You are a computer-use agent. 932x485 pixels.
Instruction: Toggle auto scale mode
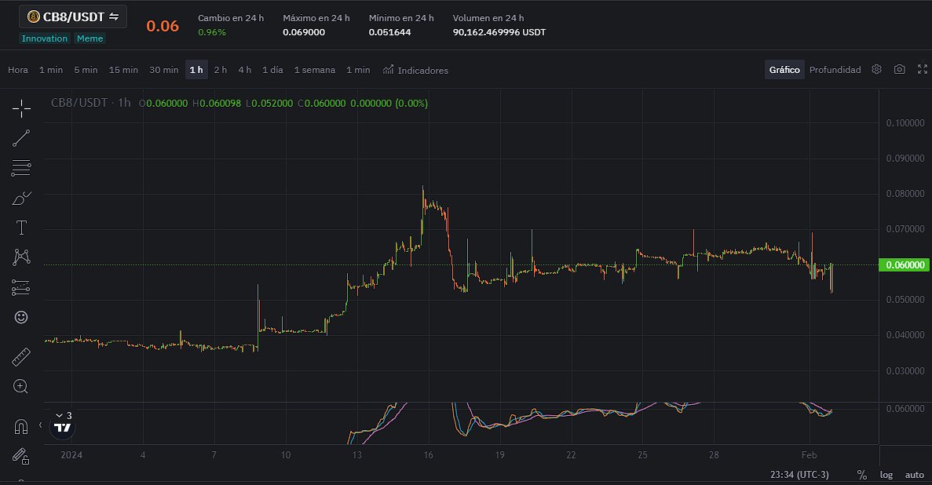(914, 474)
